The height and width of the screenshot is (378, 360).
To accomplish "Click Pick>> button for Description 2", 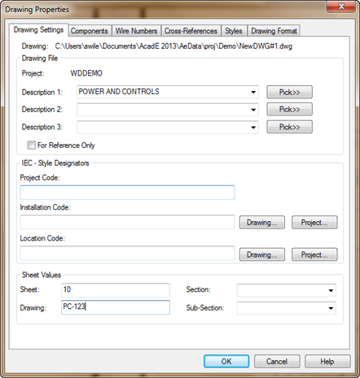I will tap(289, 109).
